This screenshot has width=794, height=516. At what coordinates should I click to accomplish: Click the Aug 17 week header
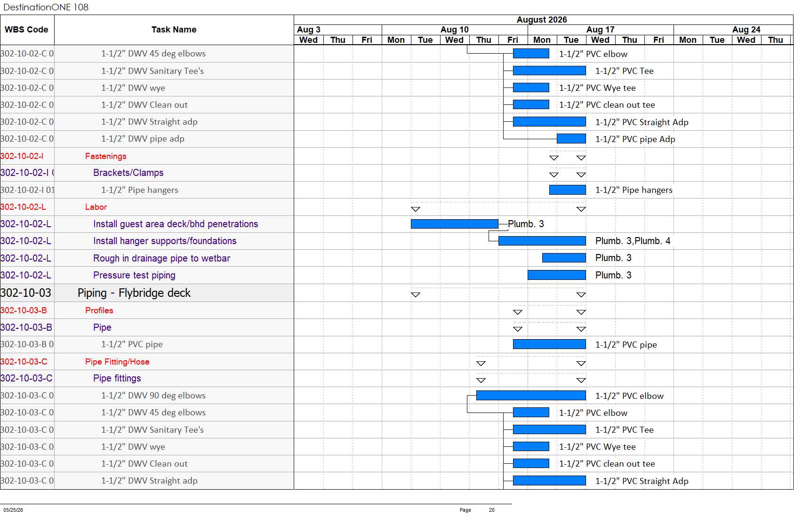[601, 30]
